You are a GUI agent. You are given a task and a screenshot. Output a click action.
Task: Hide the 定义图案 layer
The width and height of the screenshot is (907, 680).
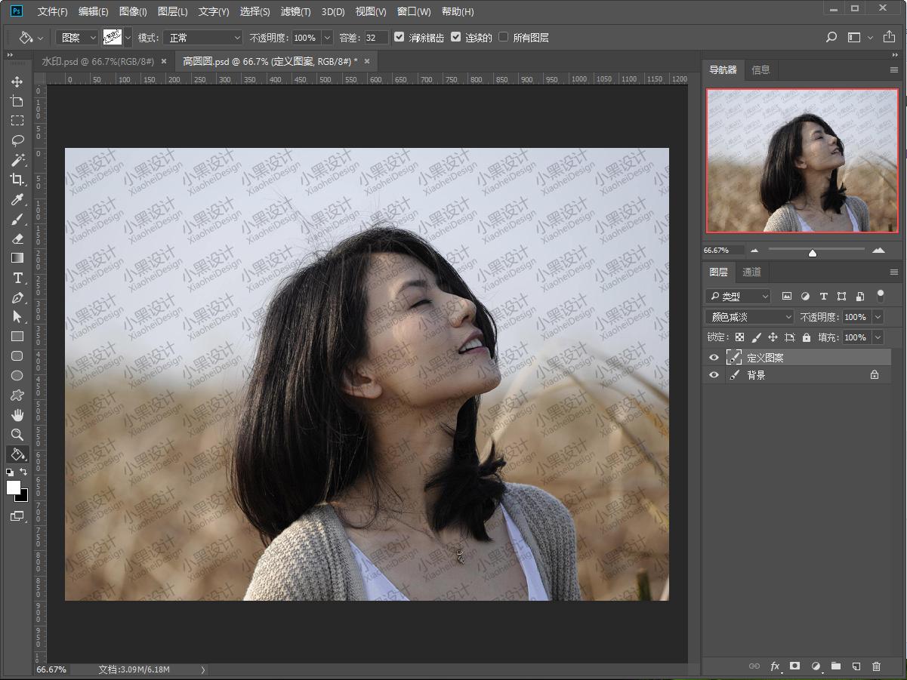(x=714, y=358)
